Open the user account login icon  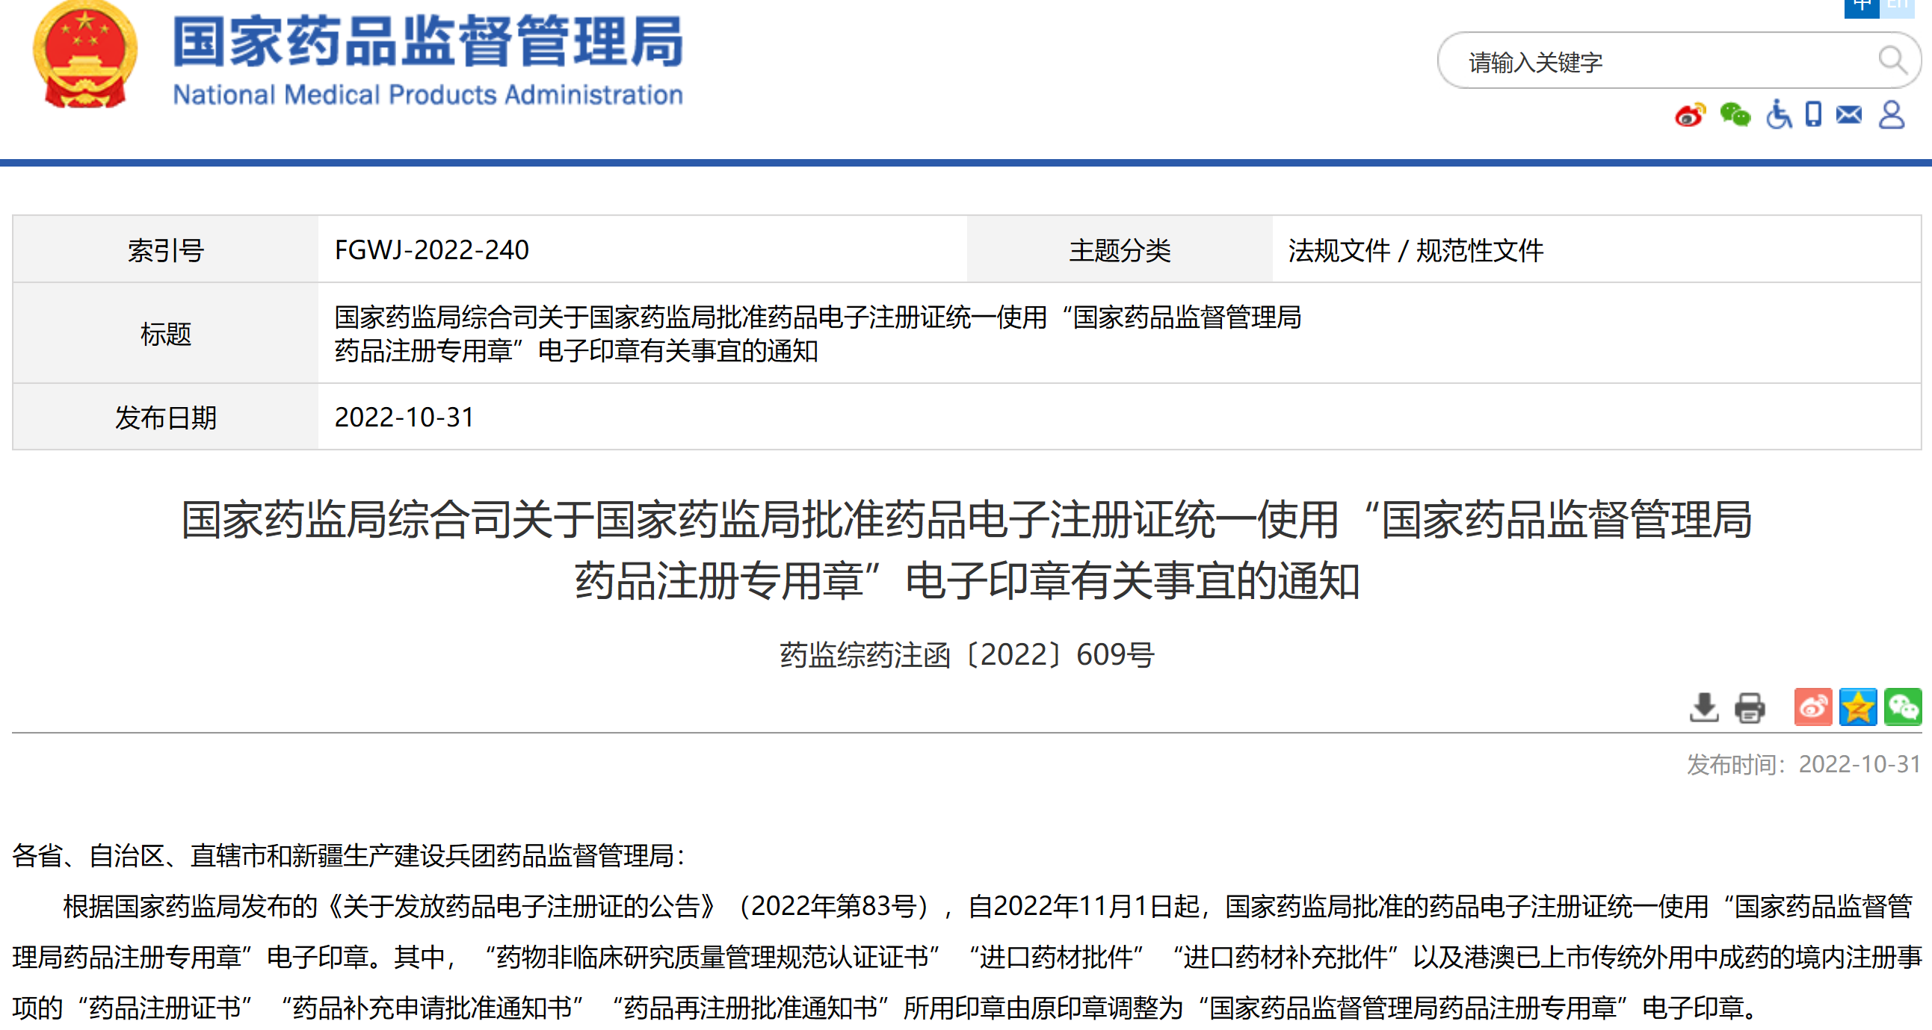1892,115
